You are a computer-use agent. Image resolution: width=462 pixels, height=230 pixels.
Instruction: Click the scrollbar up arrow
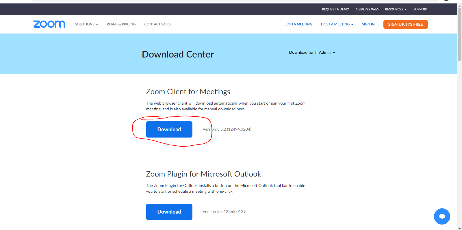459,6
